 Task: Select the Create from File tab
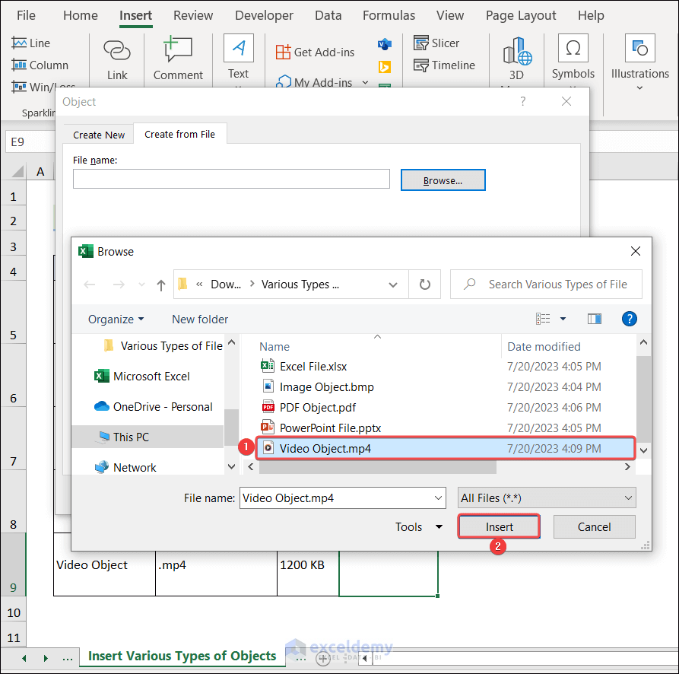pyautogui.click(x=179, y=135)
